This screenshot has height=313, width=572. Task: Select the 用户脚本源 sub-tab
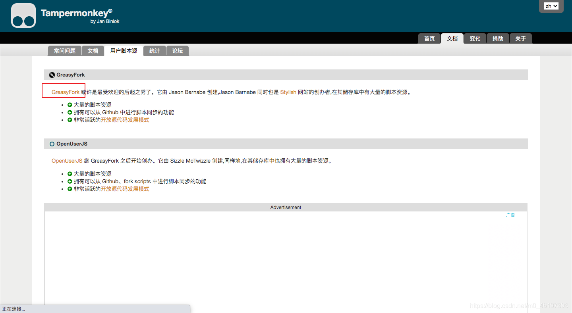(124, 51)
